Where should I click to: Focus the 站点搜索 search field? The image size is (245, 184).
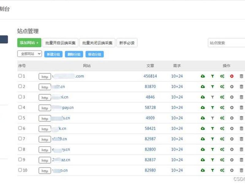coord(226,43)
